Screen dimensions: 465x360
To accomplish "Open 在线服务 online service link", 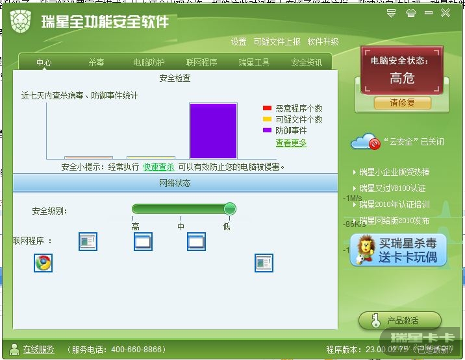I will pyautogui.click(x=38, y=350).
